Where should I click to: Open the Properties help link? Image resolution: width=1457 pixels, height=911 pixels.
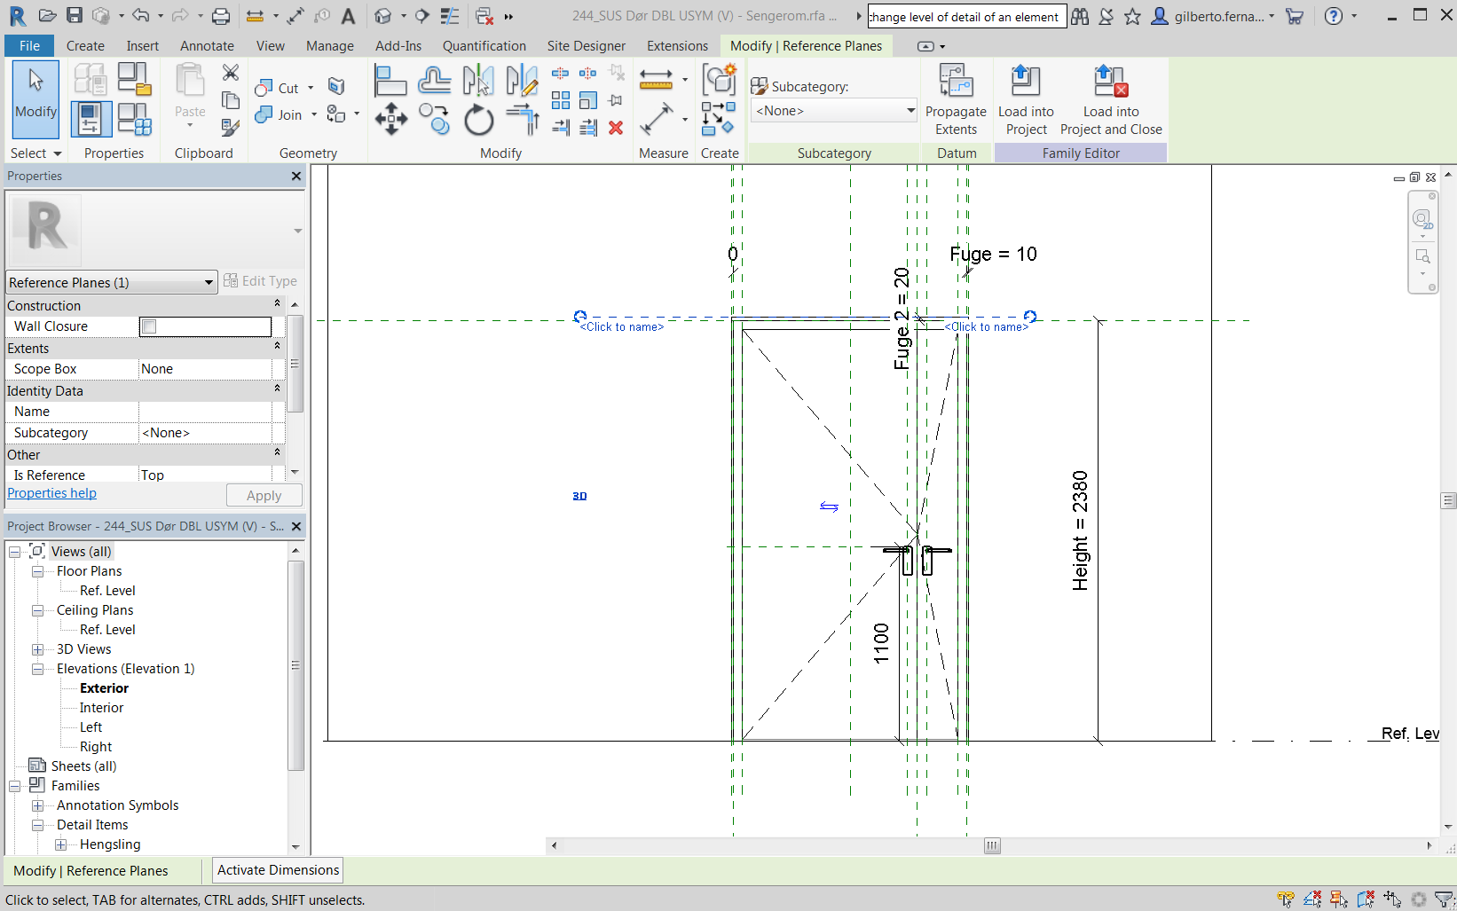point(51,493)
